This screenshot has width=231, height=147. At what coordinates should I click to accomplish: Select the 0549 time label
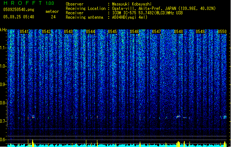point(200,32)
